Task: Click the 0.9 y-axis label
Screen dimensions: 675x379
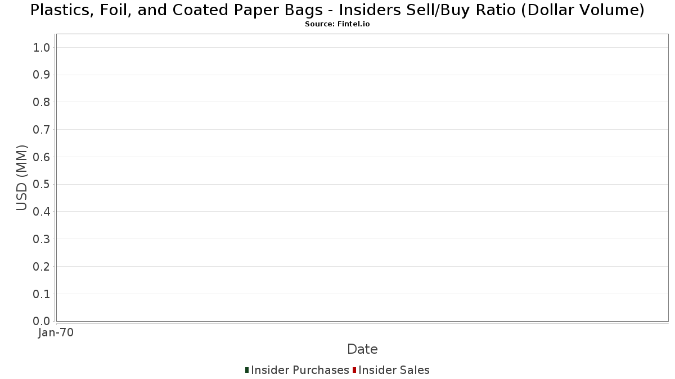Action: point(42,75)
